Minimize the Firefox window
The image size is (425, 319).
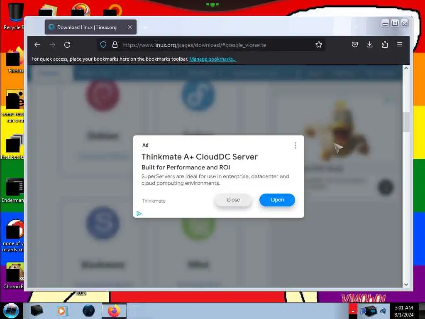pos(385,24)
